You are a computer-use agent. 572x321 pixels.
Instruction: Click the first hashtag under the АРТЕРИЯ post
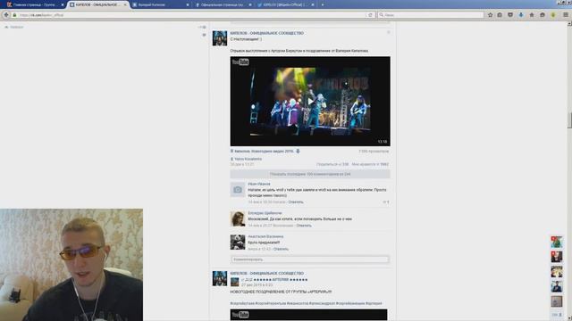click(x=242, y=303)
